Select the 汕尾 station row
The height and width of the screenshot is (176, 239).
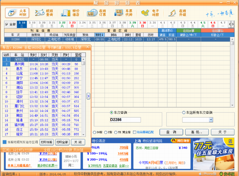[x=42, y=73]
